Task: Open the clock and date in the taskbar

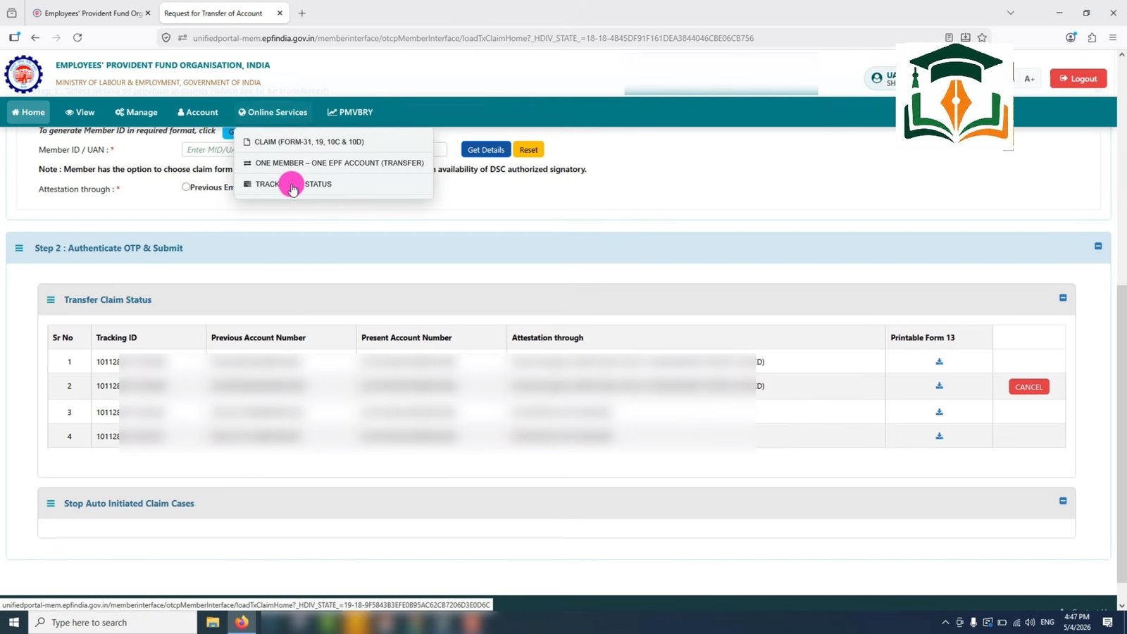Action: [x=1077, y=622]
